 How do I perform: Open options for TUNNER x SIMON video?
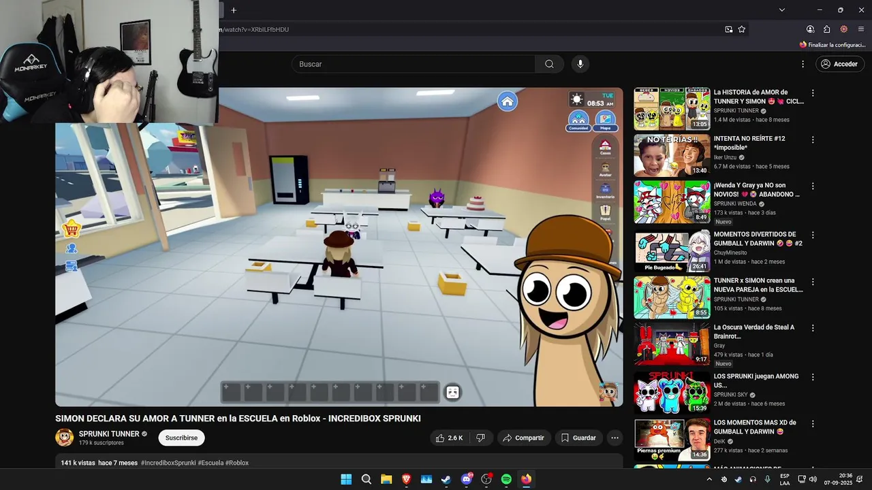pos(813,281)
